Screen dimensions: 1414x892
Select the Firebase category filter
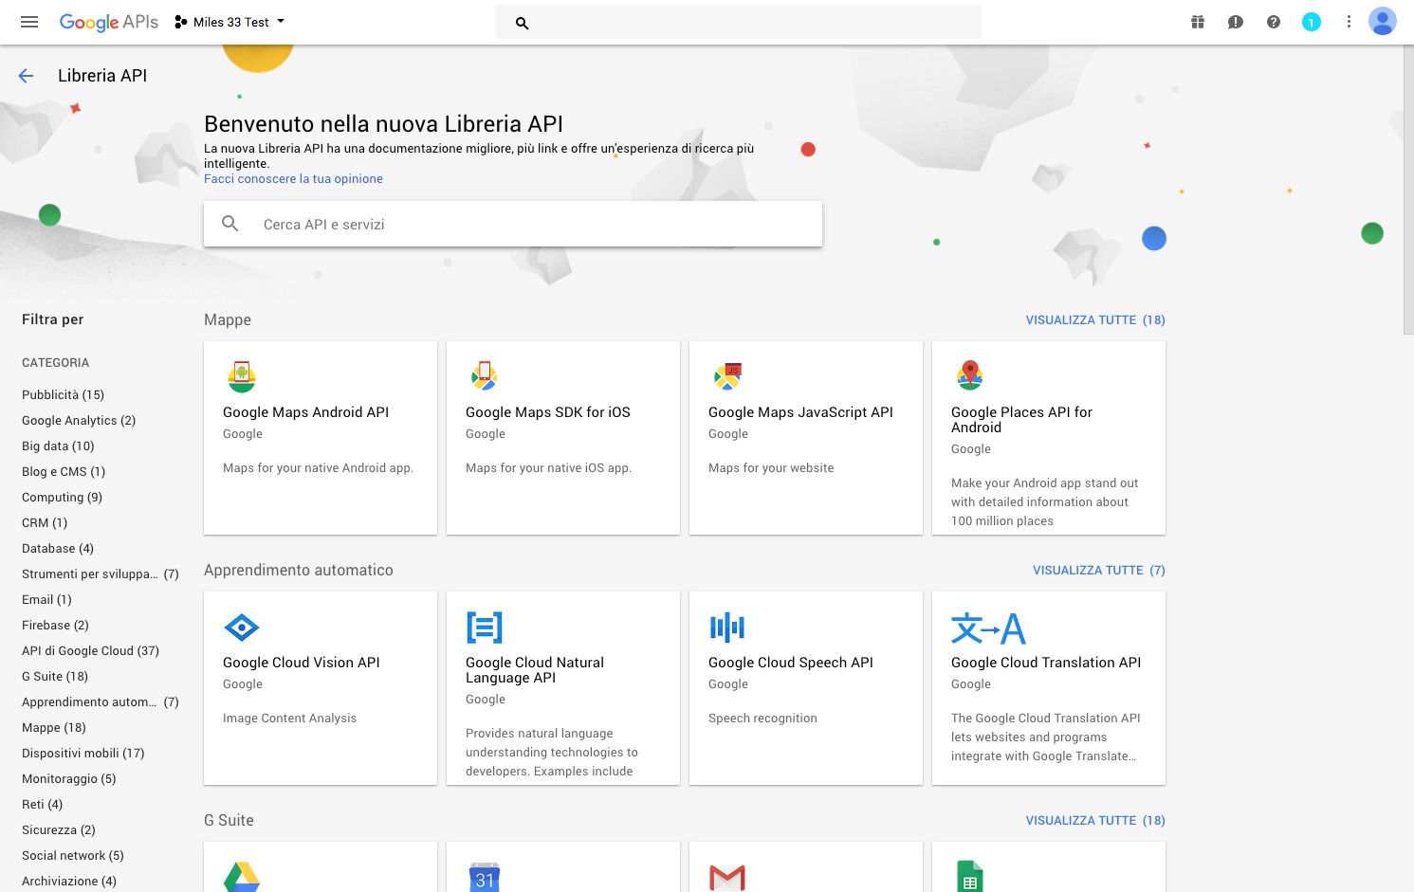pyautogui.click(x=55, y=626)
